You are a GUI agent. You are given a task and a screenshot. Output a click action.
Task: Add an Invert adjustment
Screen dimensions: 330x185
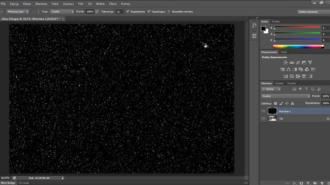[285, 77]
